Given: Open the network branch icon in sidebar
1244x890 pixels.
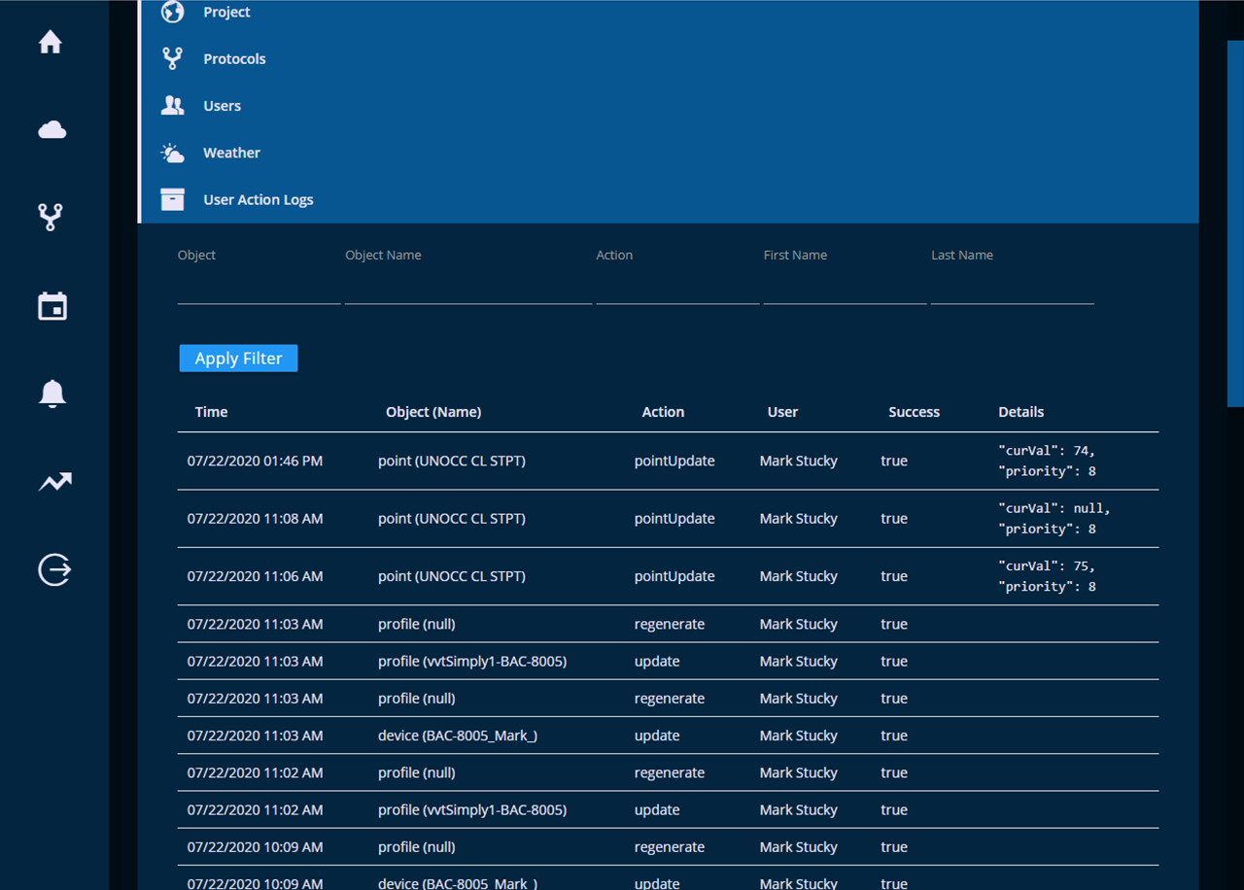Looking at the screenshot, I should [x=51, y=217].
